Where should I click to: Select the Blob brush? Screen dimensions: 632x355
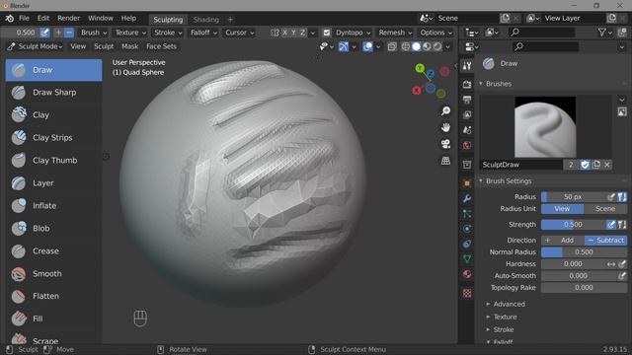point(53,228)
